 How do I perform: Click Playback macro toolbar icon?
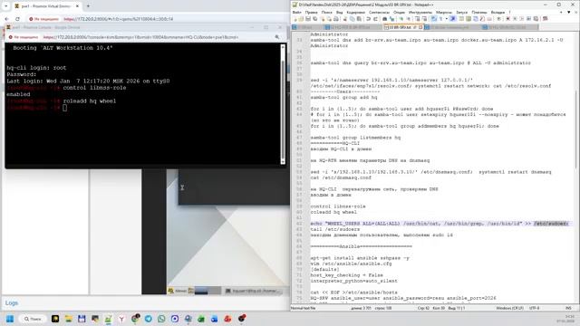point(522,18)
